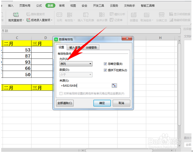Click the Hide Detail Data (隐藏明细数据) icon
The width and height of the screenshot is (193, 154).
171,20
